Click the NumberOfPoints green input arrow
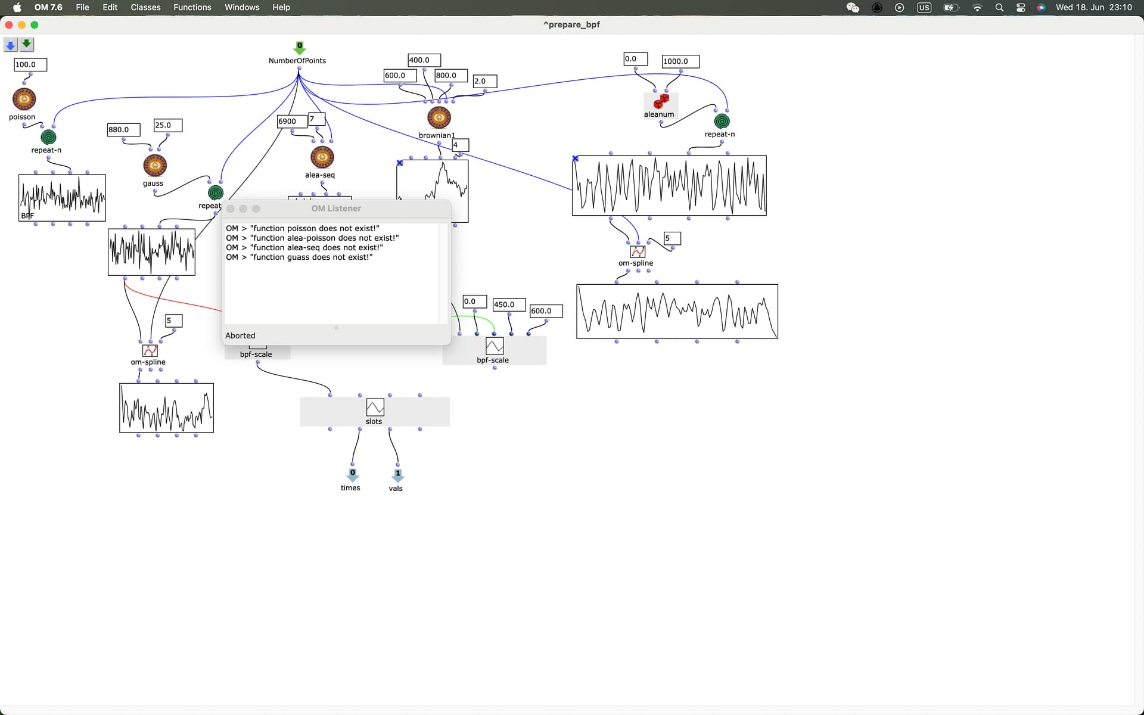This screenshot has width=1144, height=715. 300,48
